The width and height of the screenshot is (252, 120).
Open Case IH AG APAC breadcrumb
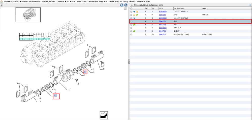(12, 2)
